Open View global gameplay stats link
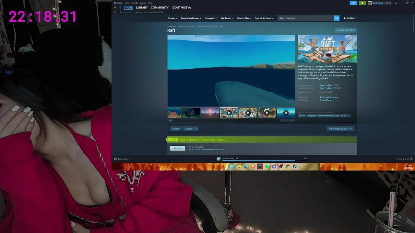This screenshot has height=233, width=415. 213,150
